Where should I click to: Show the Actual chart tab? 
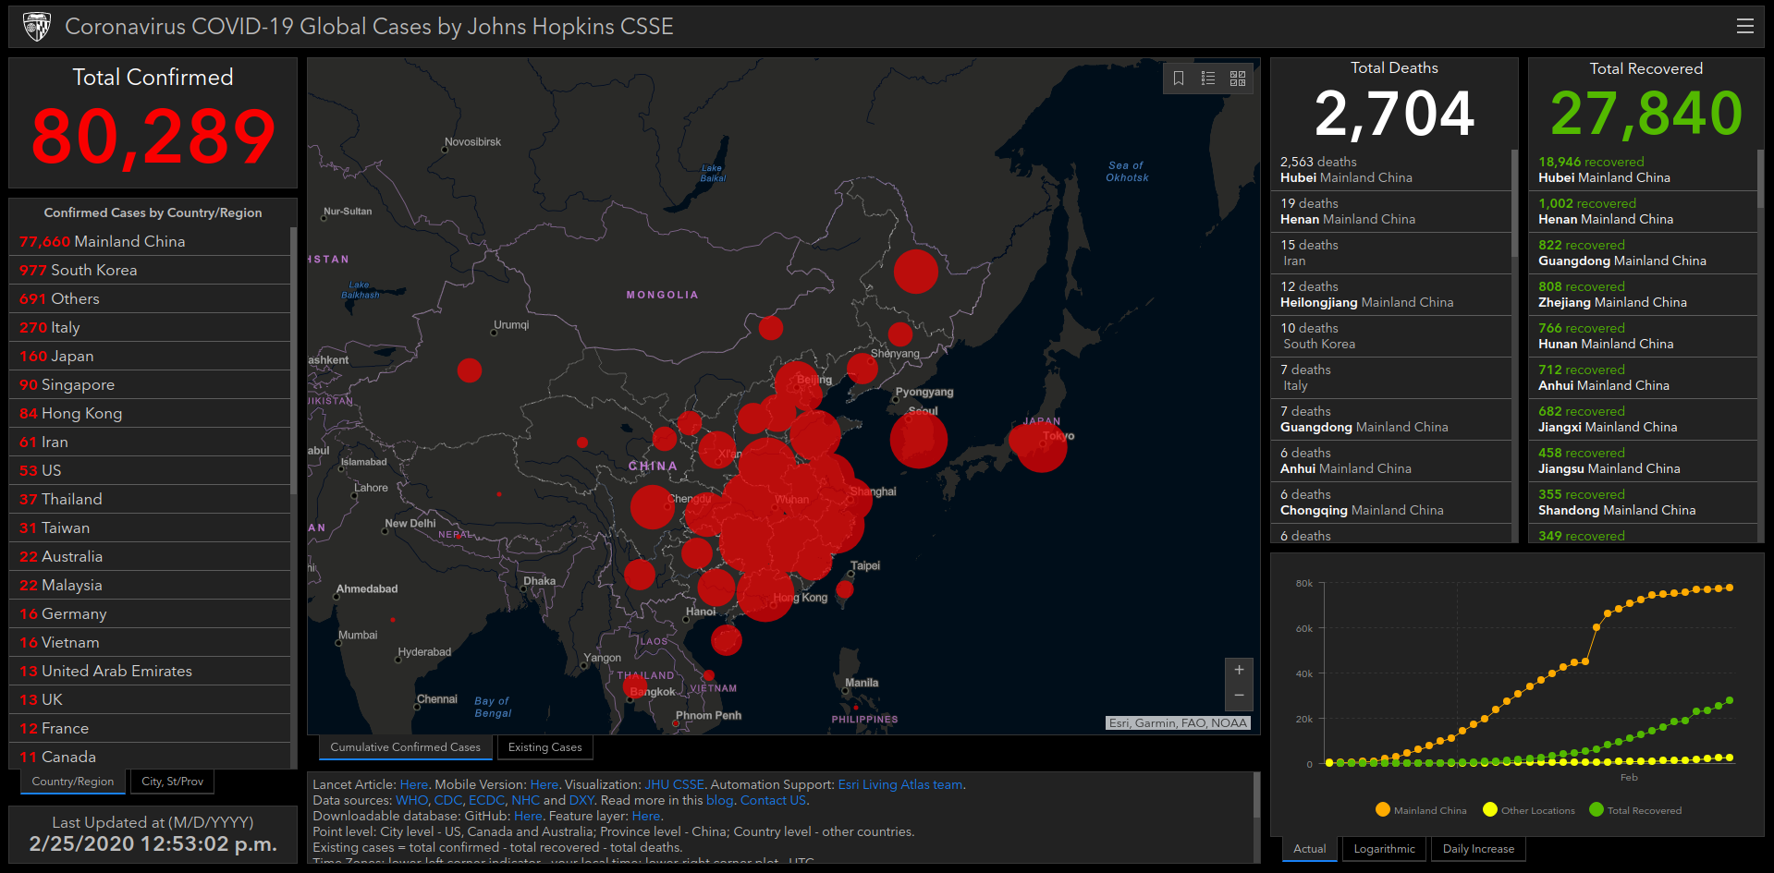pyautogui.click(x=1309, y=849)
